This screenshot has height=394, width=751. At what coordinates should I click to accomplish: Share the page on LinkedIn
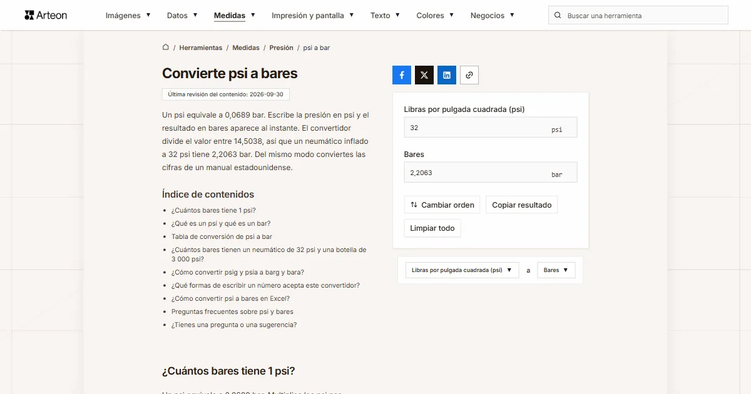[x=447, y=75]
